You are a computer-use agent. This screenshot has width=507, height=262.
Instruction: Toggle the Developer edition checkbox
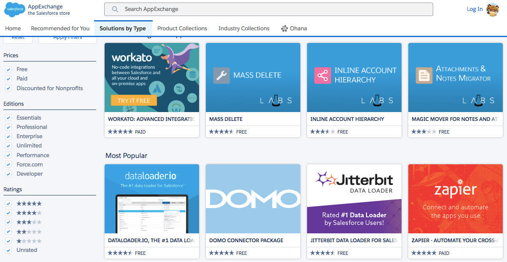click(x=8, y=174)
